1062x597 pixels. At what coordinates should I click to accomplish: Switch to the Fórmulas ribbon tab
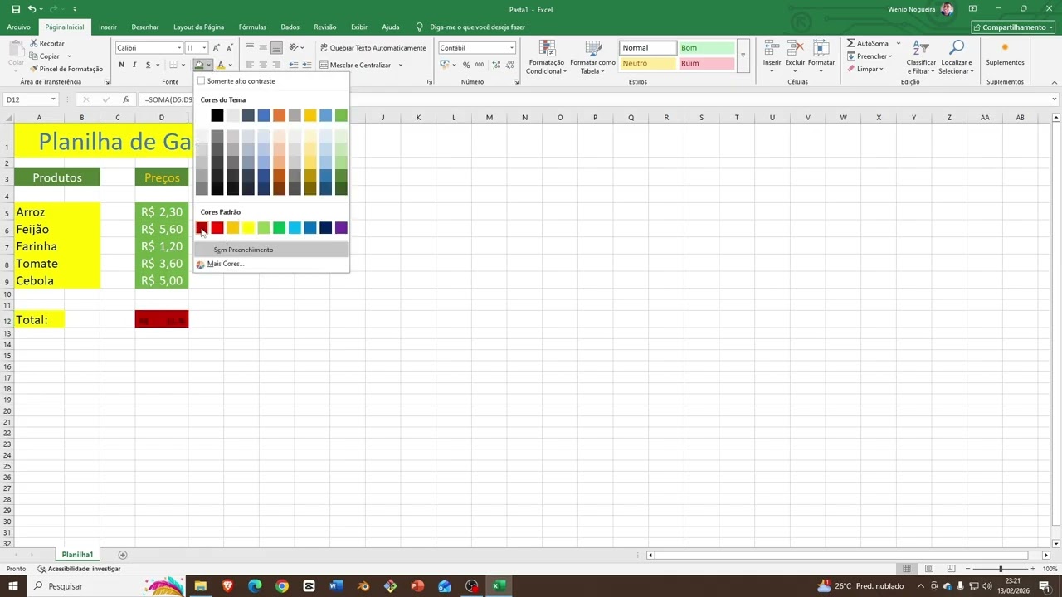(x=252, y=27)
